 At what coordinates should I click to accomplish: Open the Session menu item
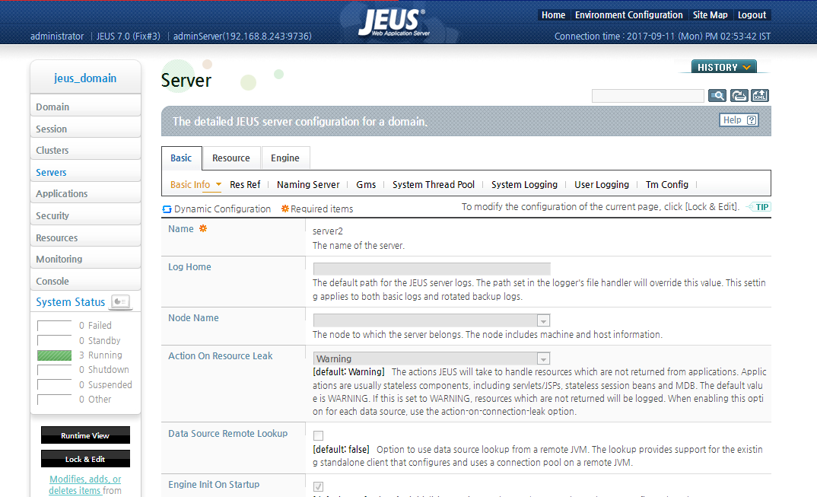[x=85, y=129]
